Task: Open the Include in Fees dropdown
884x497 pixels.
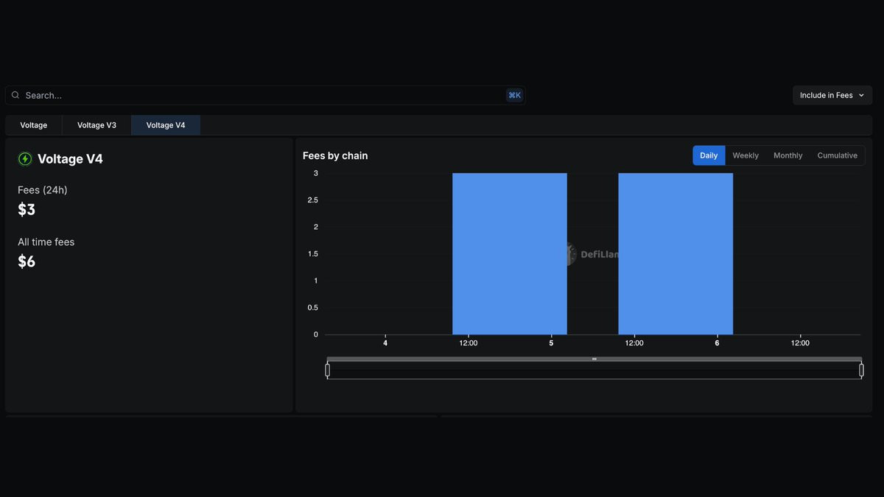Action: point(832,95)
